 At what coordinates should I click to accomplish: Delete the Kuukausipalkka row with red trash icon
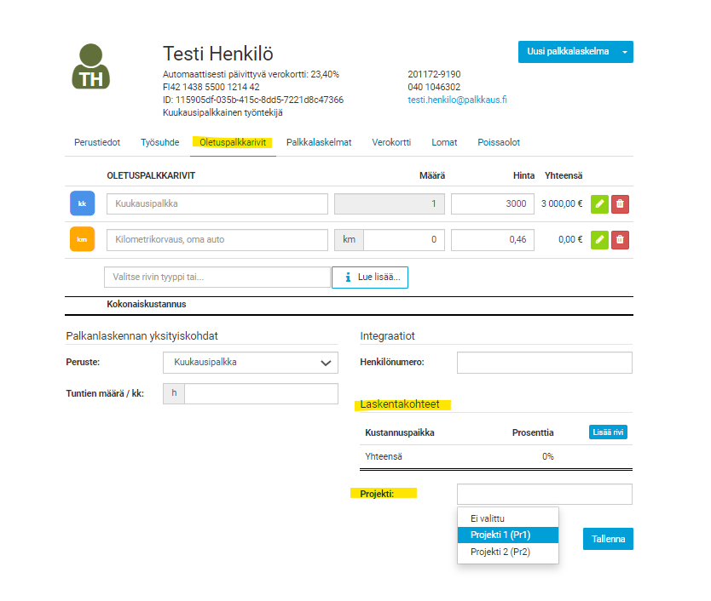point(620,203)
